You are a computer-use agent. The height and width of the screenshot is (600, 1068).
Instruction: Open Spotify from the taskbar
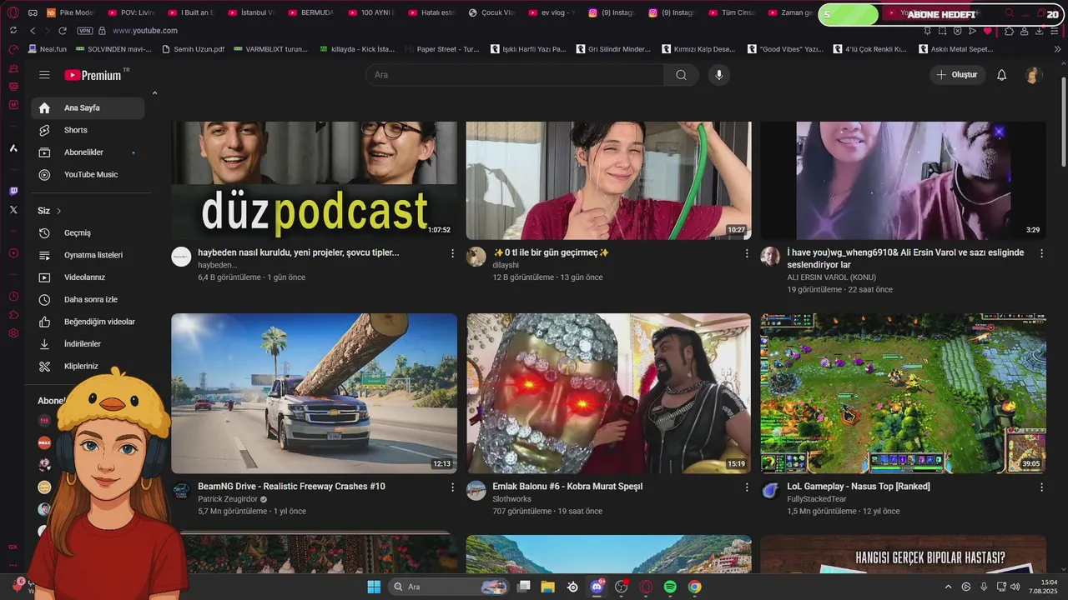(670, 587)
